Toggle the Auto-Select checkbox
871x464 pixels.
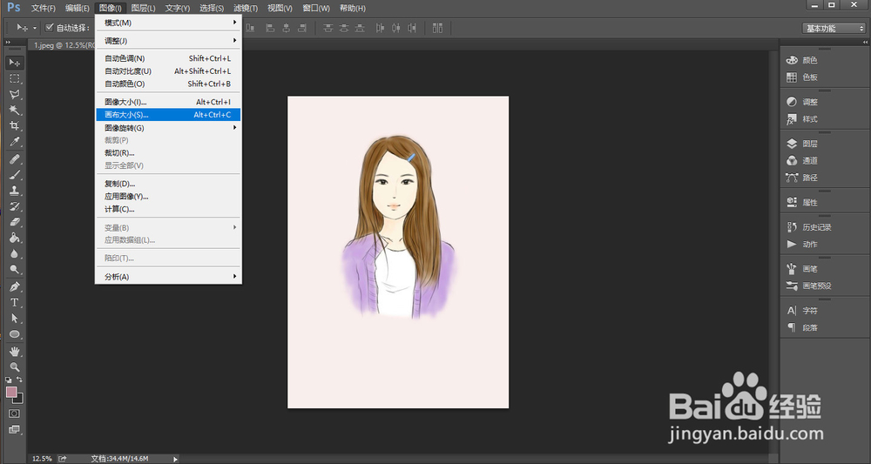click(x=50, y=28)
